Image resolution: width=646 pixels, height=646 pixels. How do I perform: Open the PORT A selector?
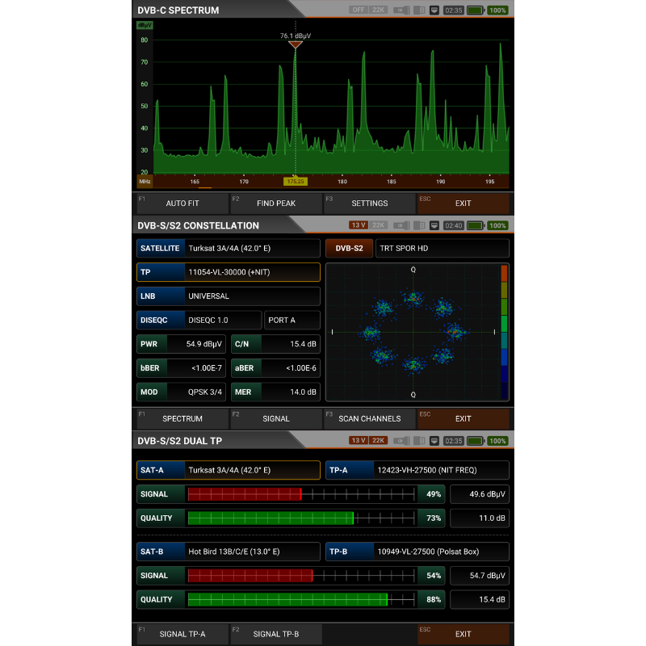click(x=292, y=320)
